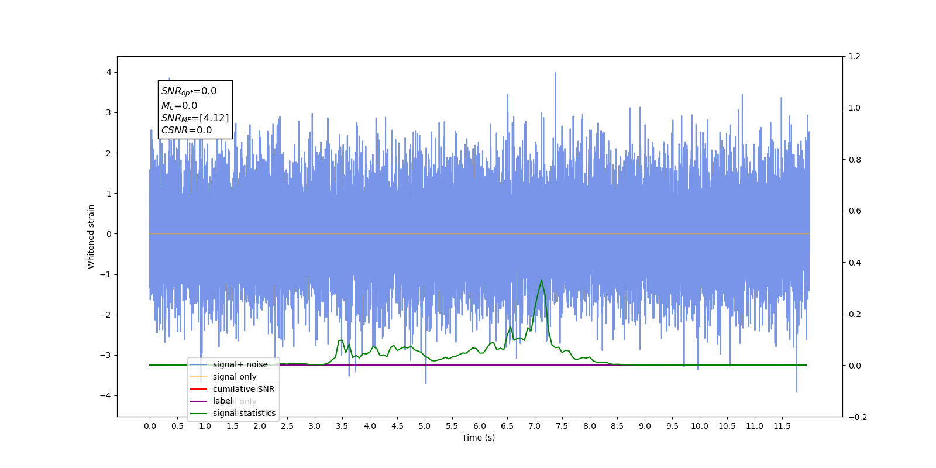Click the 0.6 tick on right axis
This screenshot has width=936, height=468.
(855, 211)
